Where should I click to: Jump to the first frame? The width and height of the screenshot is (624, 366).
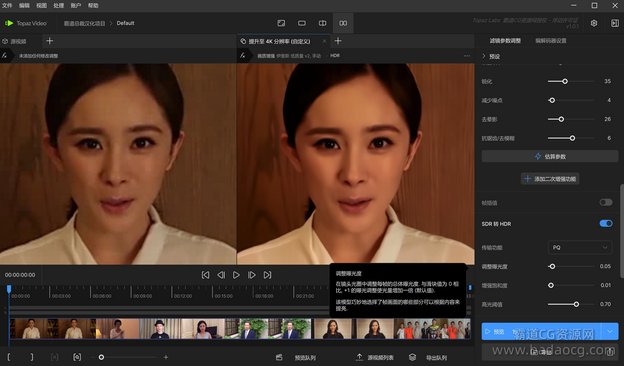(x=205, y=275)
